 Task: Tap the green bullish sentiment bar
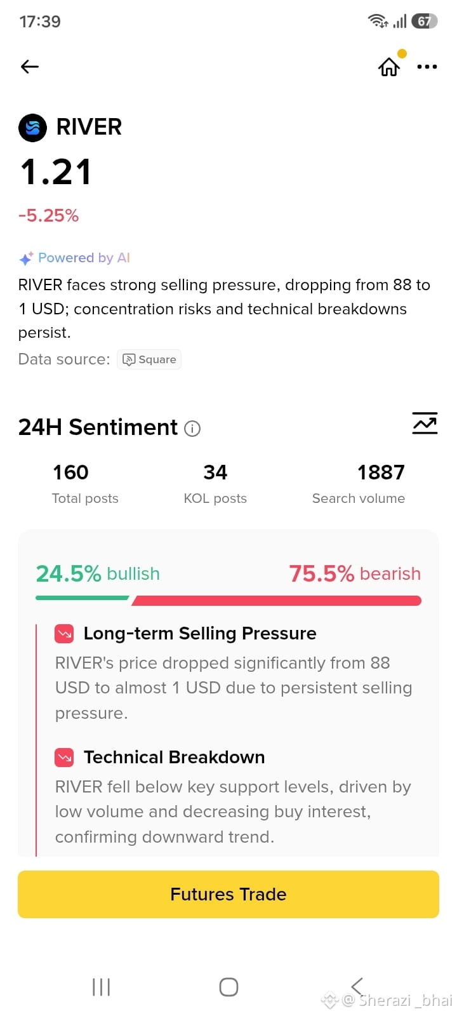(x=83, y=598)
